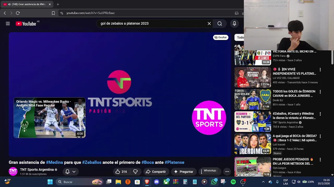The height and width of the screenshot is (187, 334).
Task: Open A qué juega el BOCA video title
Action: click(x=295, y=138)
